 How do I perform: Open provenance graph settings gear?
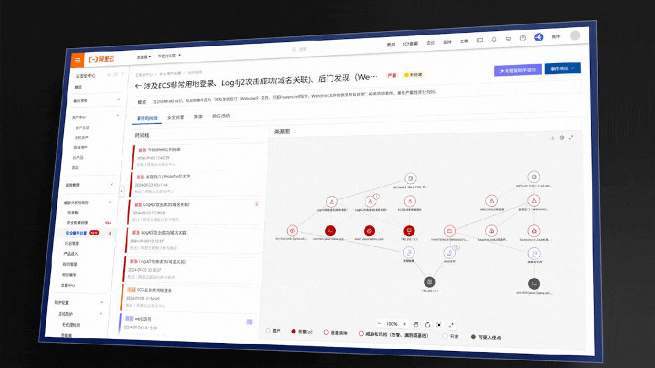(x=562, y=138)
